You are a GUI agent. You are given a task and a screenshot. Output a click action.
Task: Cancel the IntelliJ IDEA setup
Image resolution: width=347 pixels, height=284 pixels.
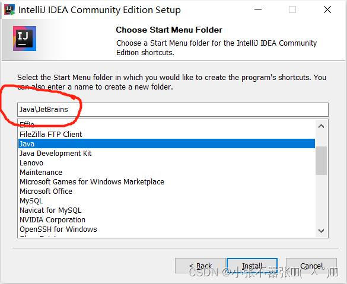click(x=311, y=266)
